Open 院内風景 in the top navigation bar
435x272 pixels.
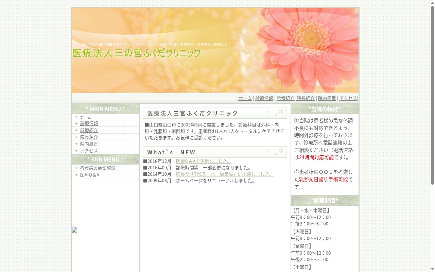coord(327,98)
